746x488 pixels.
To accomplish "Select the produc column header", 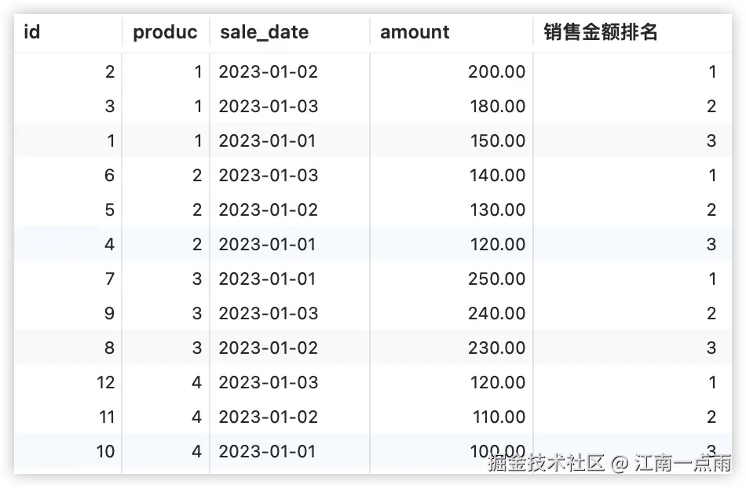I will coord(165,32).
